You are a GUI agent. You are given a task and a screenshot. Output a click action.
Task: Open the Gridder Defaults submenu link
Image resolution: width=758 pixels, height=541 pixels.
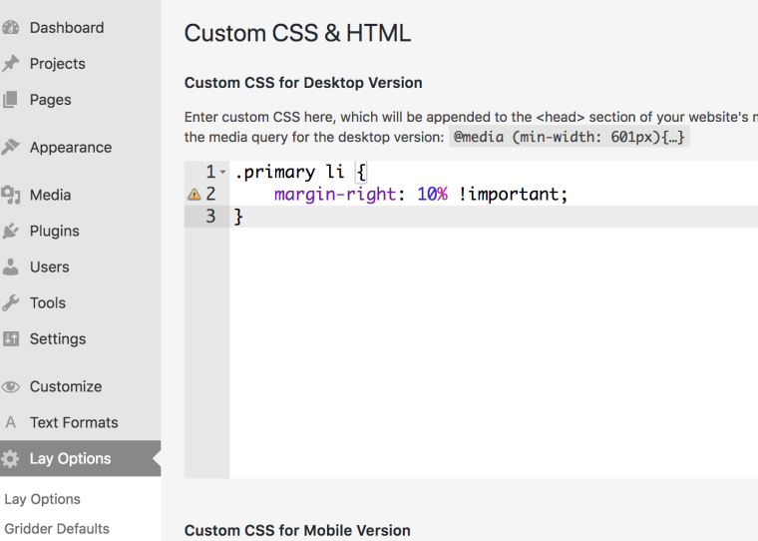click(57, 528)
